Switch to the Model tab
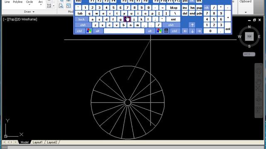Viewport: 266px width, 149px height. [25, 142]
